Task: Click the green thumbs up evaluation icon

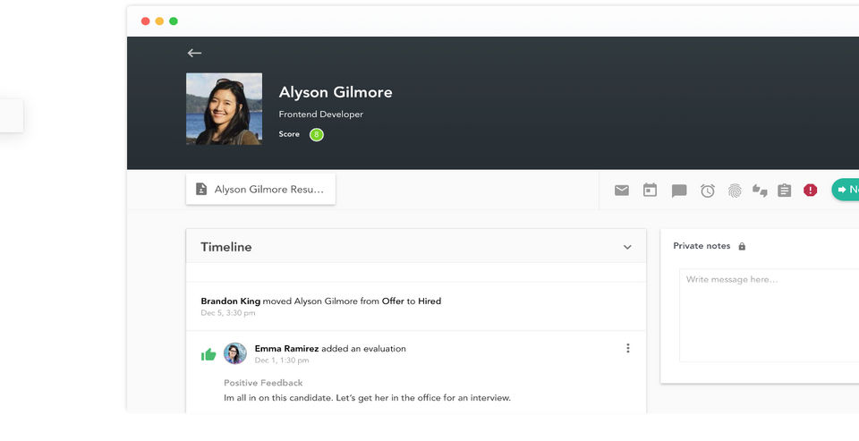Action: coord(208,355)
